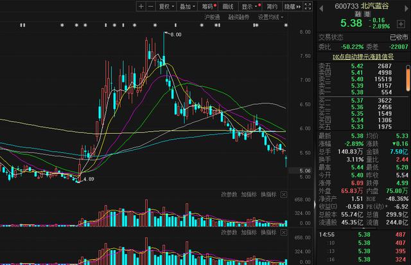The width and height of the screenshot is (411, 265).
Task: Add stock to watchlist plus icon
Action: pyautogui.click(x=401, y=24)
